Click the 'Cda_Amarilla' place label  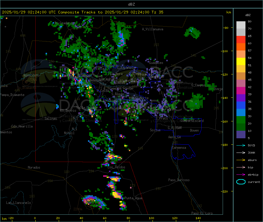(22, 126)
